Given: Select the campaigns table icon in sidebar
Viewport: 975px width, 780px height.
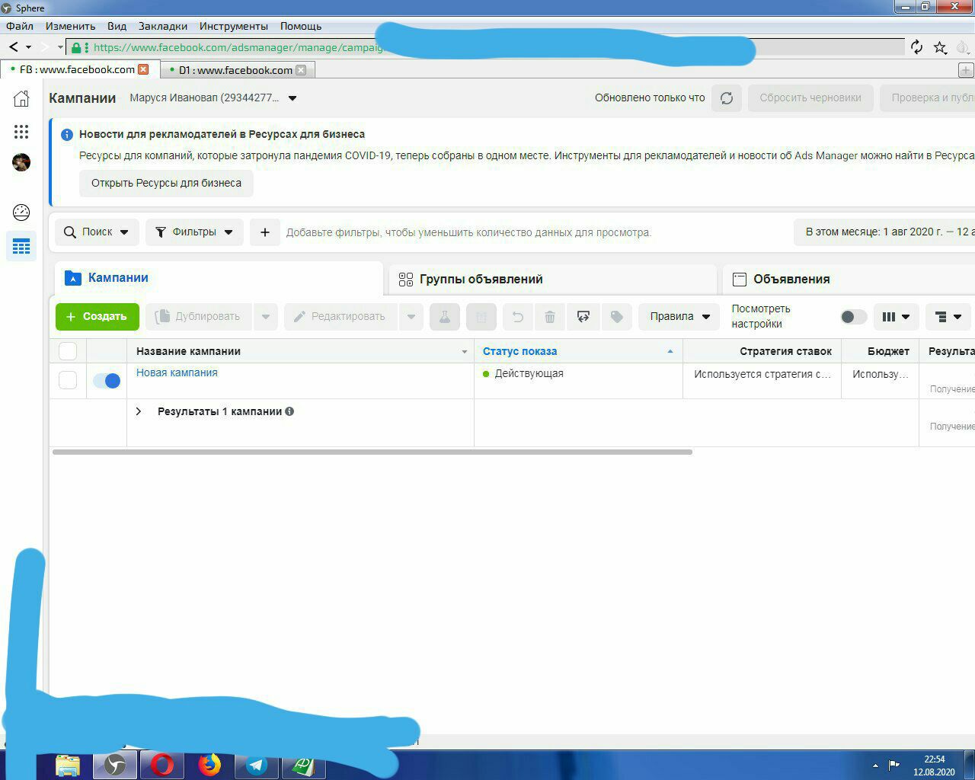Looking at the screenshot, I should click(x=21, y=247).
